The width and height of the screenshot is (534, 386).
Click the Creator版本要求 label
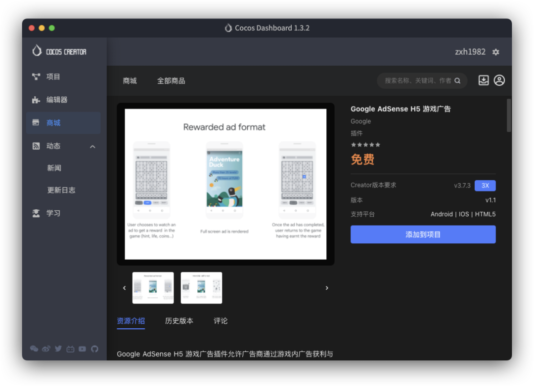coord(373,185)
